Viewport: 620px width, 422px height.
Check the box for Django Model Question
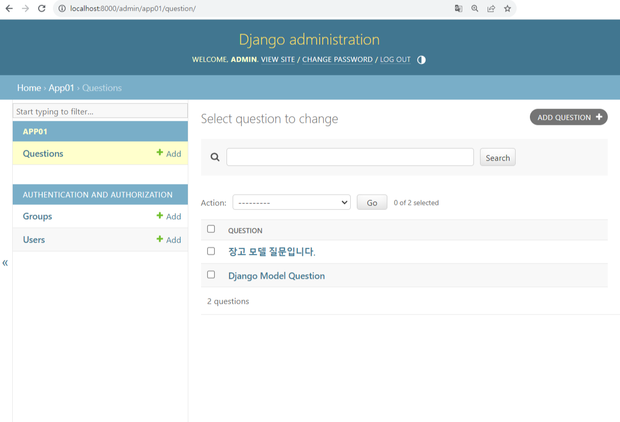coord(211,275)
